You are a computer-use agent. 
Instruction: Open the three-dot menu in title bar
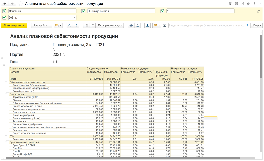tap(255, 4)
